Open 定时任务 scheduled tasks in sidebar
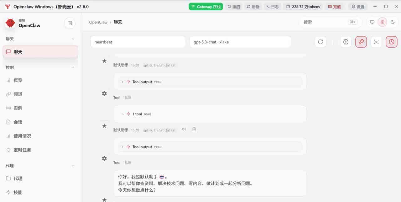 (40, 150)
